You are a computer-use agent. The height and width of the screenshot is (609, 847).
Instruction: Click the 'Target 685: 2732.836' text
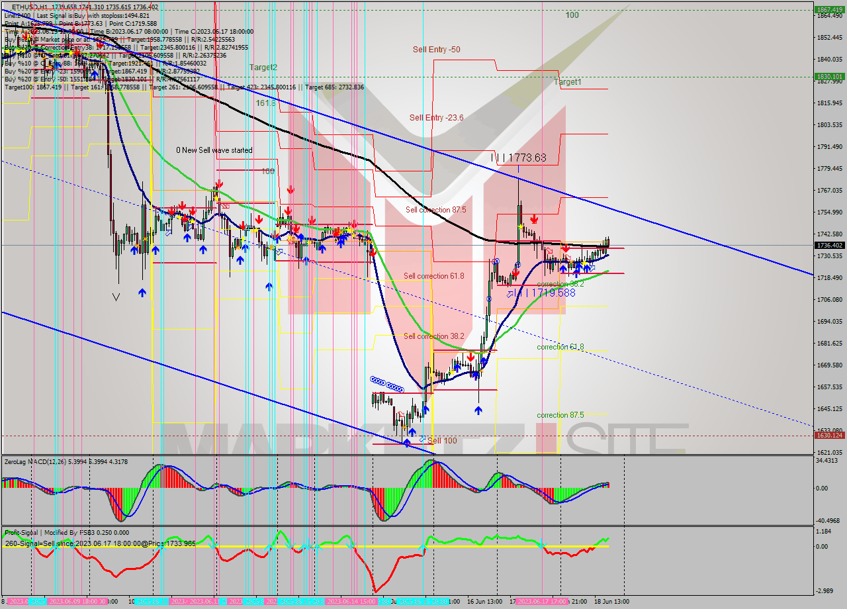pos(336,87)
